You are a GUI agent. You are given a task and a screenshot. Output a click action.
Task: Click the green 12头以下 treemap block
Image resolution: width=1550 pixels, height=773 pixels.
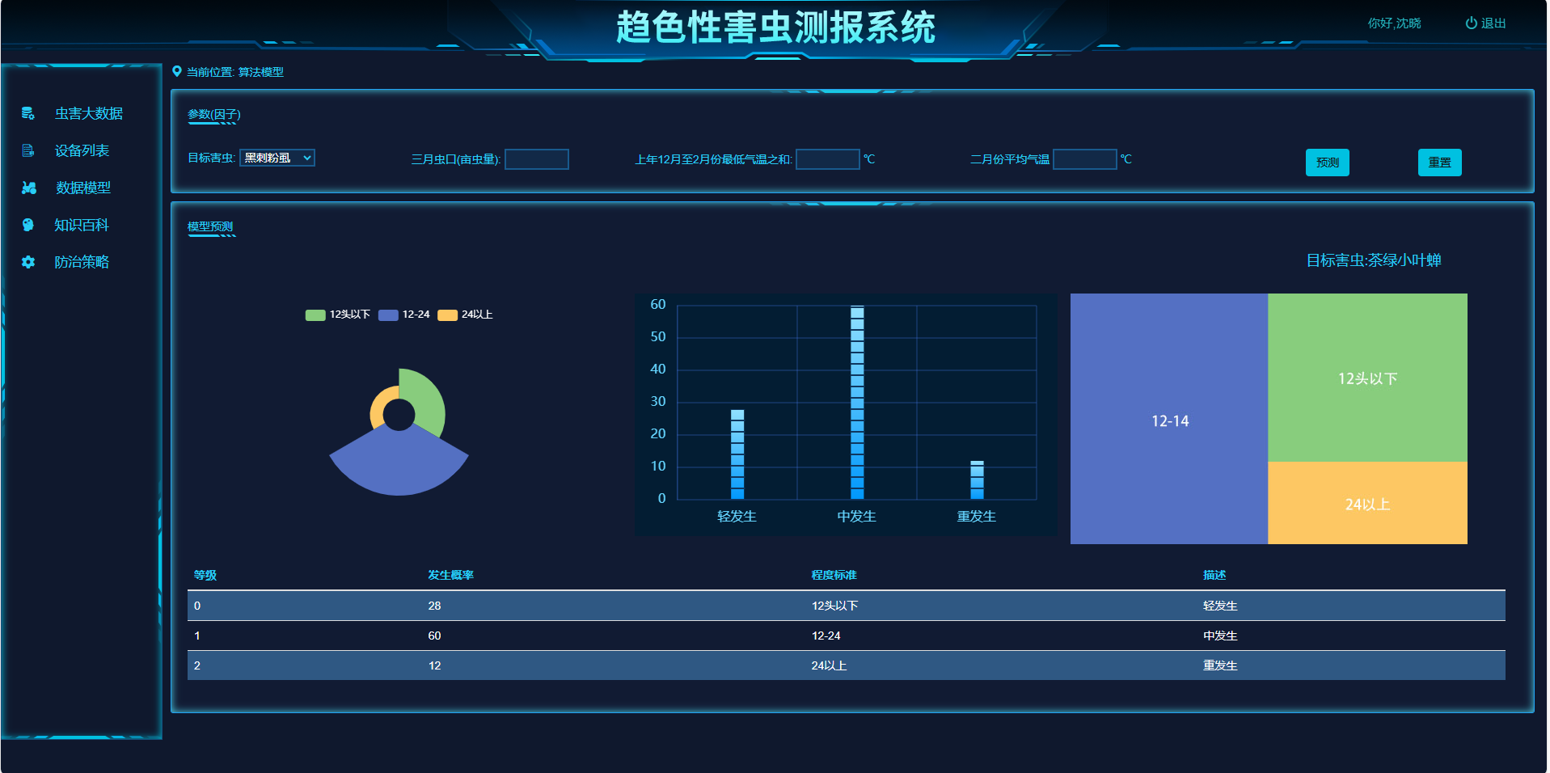[1366, 378]
